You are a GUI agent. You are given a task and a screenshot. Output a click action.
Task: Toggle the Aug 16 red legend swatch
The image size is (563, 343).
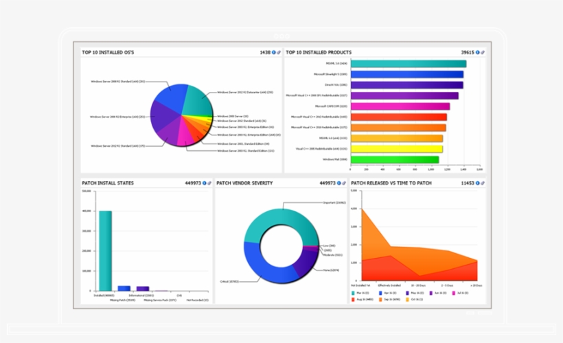[x=353, y=299]
